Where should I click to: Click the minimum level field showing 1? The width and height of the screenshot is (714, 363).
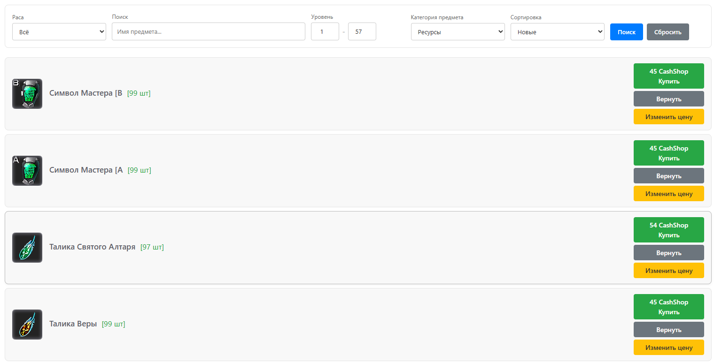pos(325,31)
